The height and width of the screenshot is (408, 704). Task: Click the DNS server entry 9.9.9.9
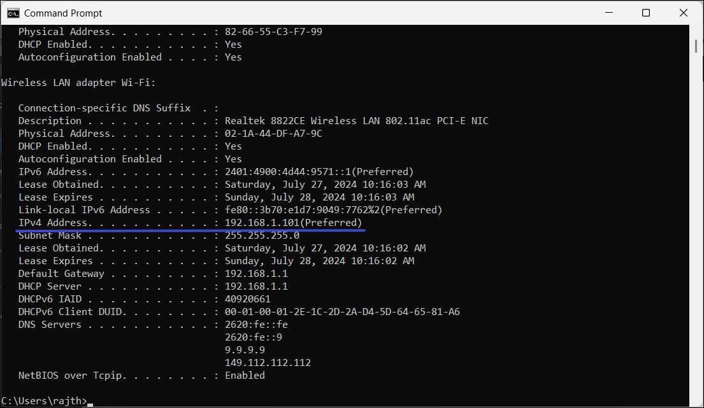245,350
